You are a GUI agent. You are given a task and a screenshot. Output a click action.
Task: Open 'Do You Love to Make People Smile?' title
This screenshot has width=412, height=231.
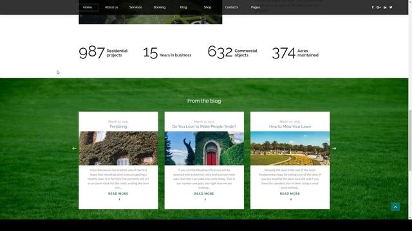tap(204, 126)
